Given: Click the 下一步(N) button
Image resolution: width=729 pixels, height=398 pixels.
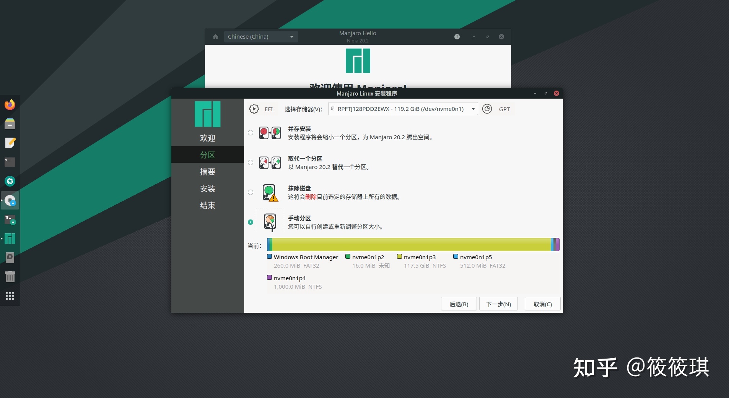Looking at the screenshot, I should [x=498, y=304].
